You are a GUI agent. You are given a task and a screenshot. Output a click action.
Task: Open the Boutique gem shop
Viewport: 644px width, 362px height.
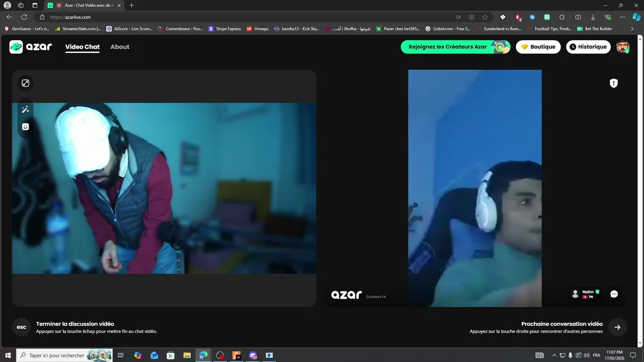(538, 47)
